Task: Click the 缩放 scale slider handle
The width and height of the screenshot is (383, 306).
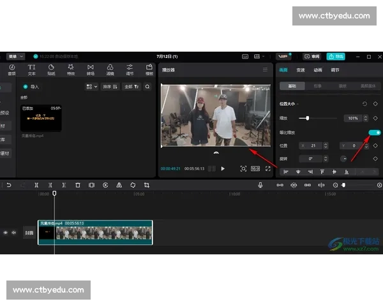Action: tap(308, 118)
